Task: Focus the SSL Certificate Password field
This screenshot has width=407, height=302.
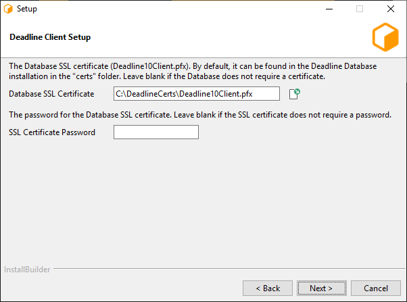Action: [x=156, y=132]
